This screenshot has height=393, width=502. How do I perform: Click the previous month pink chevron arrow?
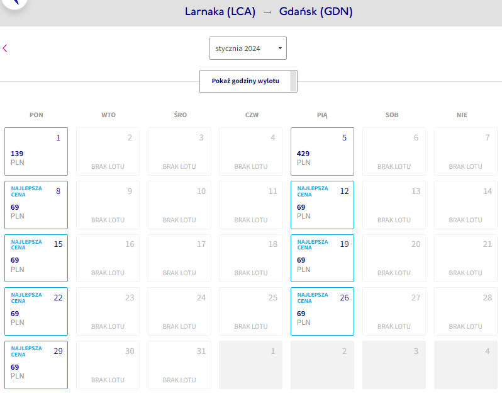click(x=5, y=48)
